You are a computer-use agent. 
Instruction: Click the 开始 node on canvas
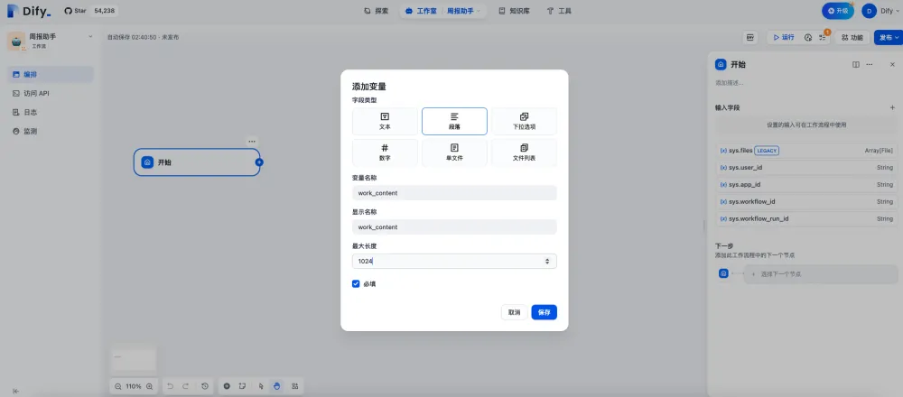197,162
